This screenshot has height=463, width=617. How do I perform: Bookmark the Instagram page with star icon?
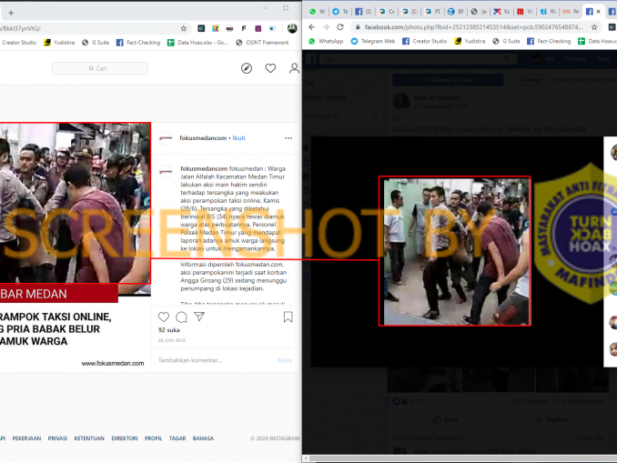[x=183, y=28]
